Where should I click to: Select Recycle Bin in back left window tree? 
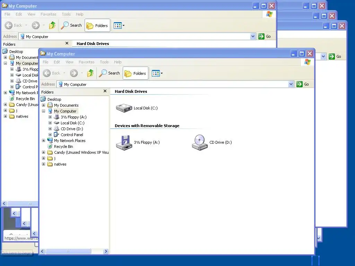tap(25, 99)
